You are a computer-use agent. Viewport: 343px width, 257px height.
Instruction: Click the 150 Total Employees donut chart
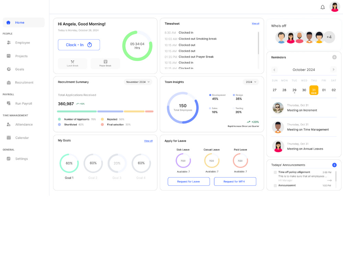pyautogui.click(x=183, y=108)
